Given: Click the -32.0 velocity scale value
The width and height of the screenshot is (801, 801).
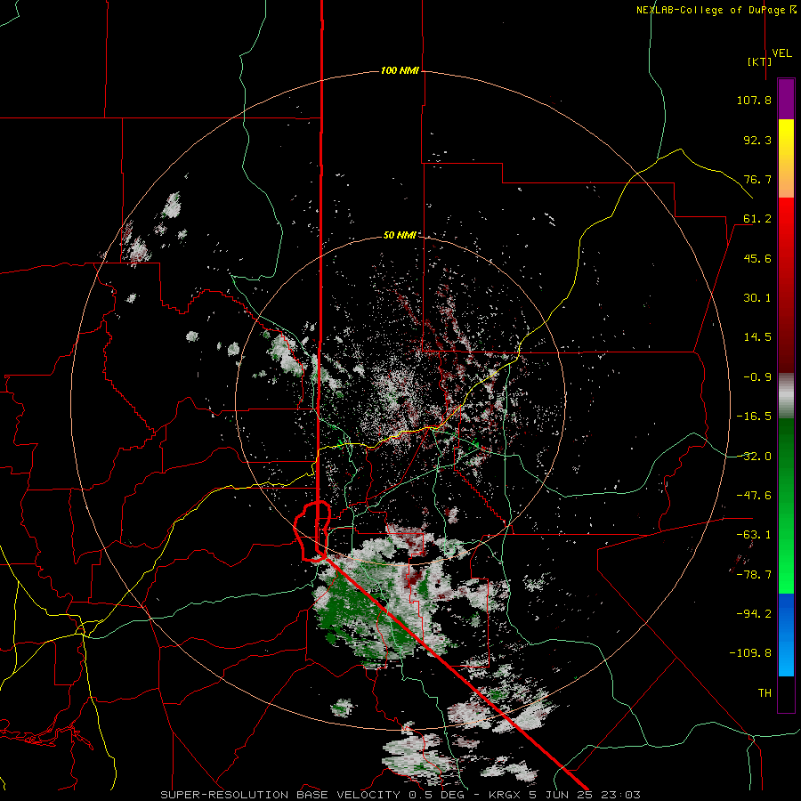Looking at the screenshot, I should (x=754, y=457).
